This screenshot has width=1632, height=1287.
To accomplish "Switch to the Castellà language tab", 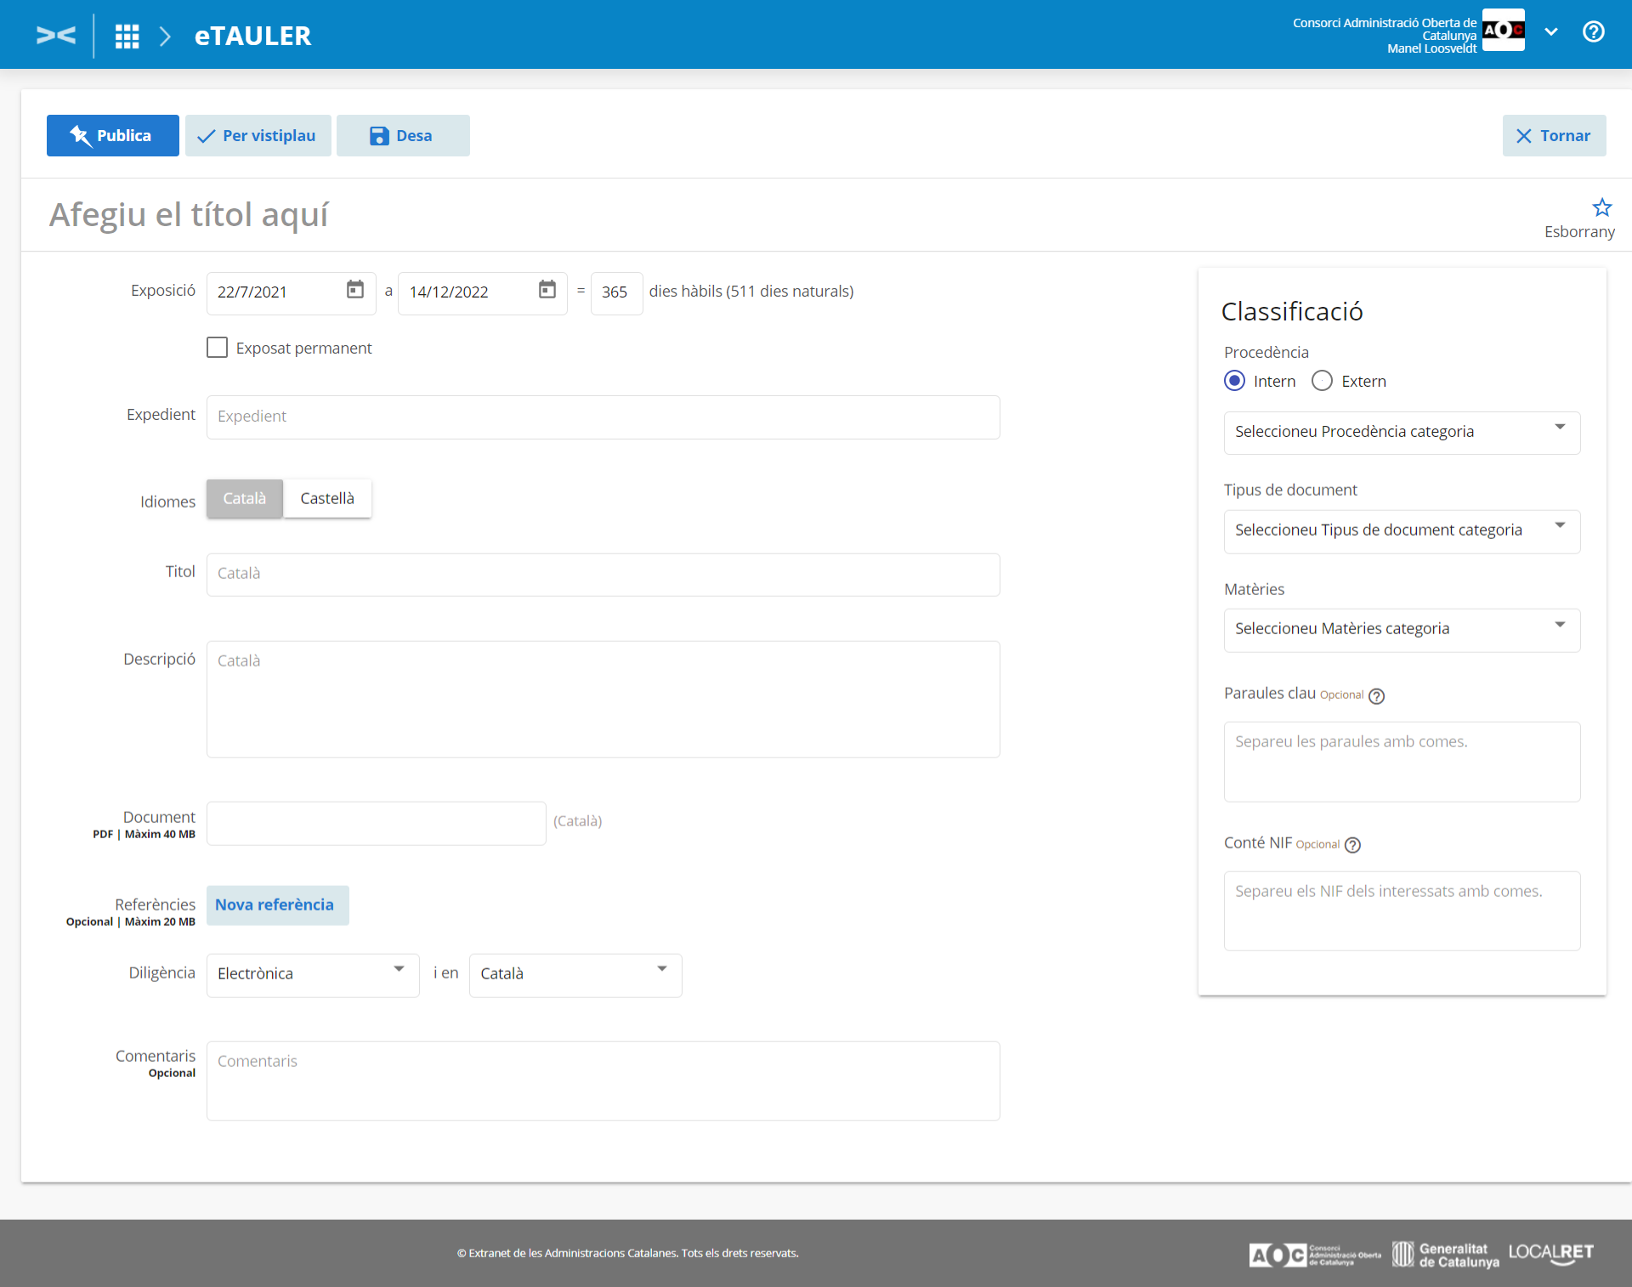I will pyautogui.click(x=326, y=499).
